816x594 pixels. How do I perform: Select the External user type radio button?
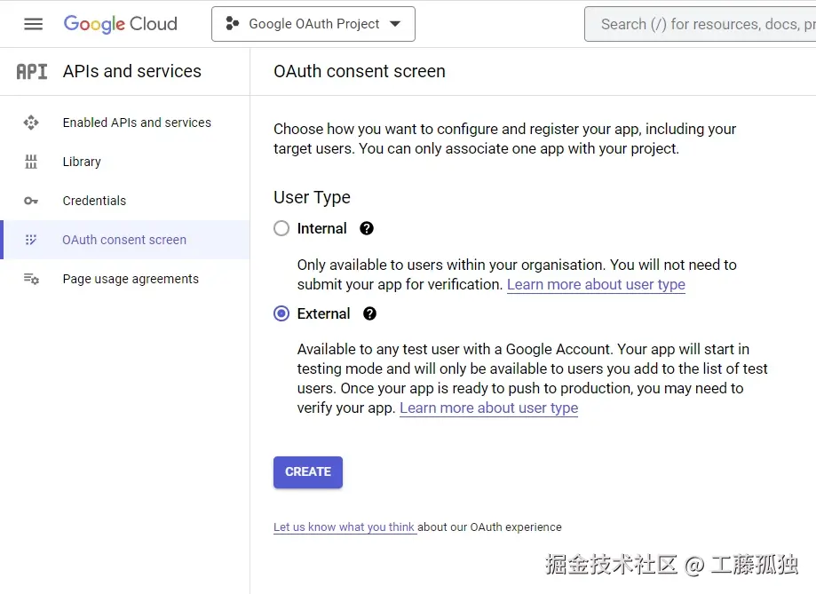tap(281, 313)
